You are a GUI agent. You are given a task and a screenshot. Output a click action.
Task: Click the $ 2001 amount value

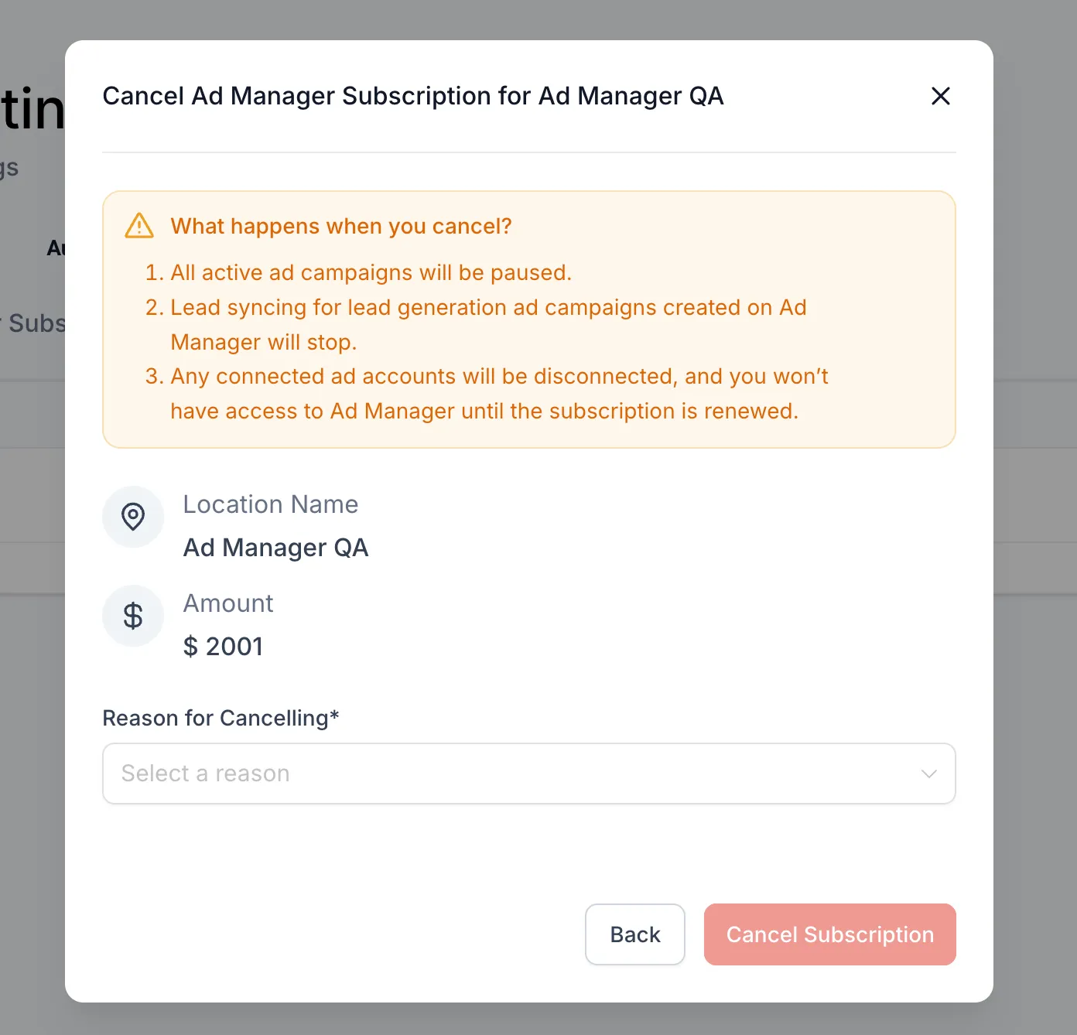pyautogui.click(x=224, y=646)
